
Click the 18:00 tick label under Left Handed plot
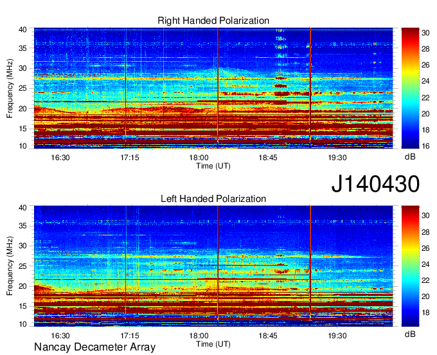tap(199, 336)
